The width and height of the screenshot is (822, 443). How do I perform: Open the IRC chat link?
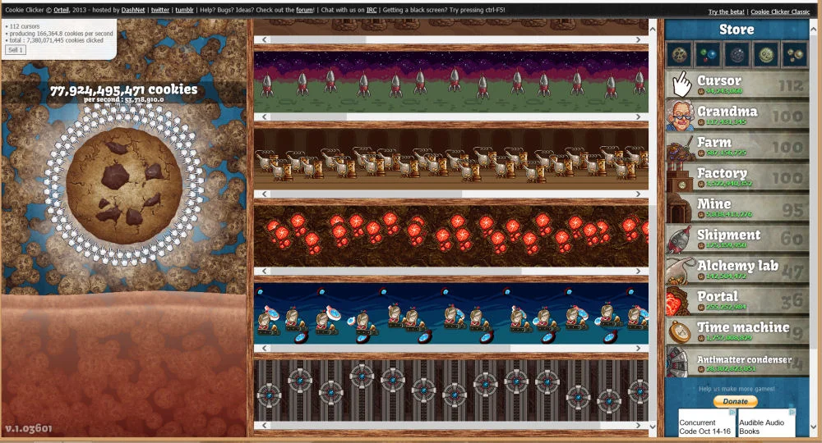[372, 10]
